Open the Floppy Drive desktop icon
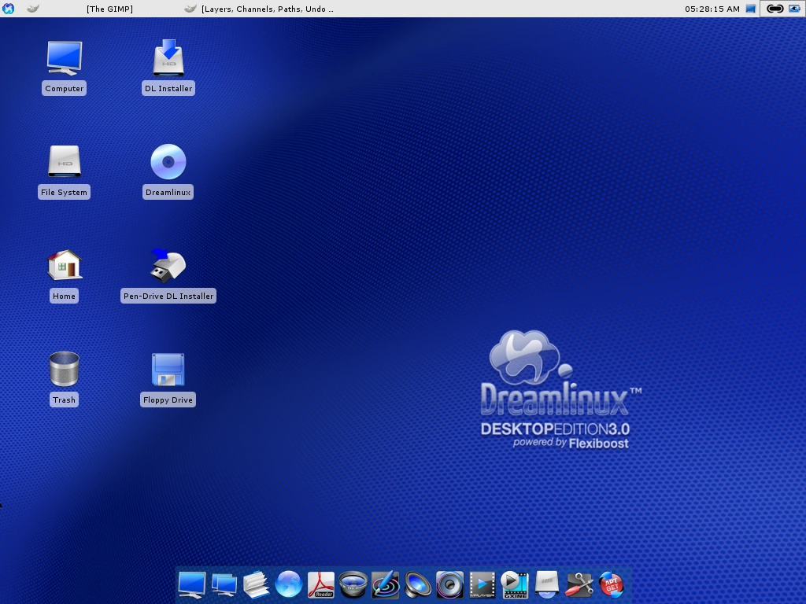Viewport: 806px width, 604px height. (168, 370)
